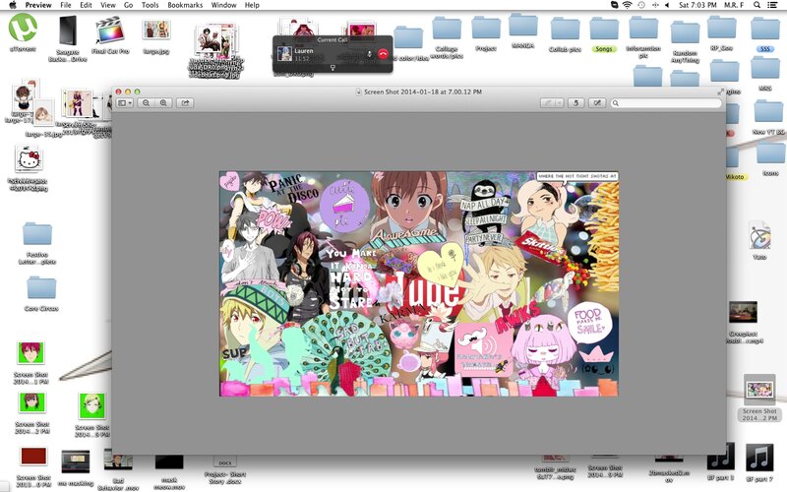This screenshot has height=492, width=787.
Task: Open the Share button in Preview toolbar
Action: (185, 103)
